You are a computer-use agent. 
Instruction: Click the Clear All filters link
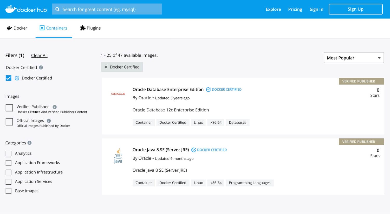click(x=39, y=55)
